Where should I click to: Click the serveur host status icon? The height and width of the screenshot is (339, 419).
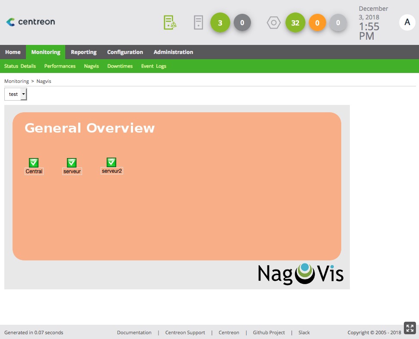coord(72,163)
